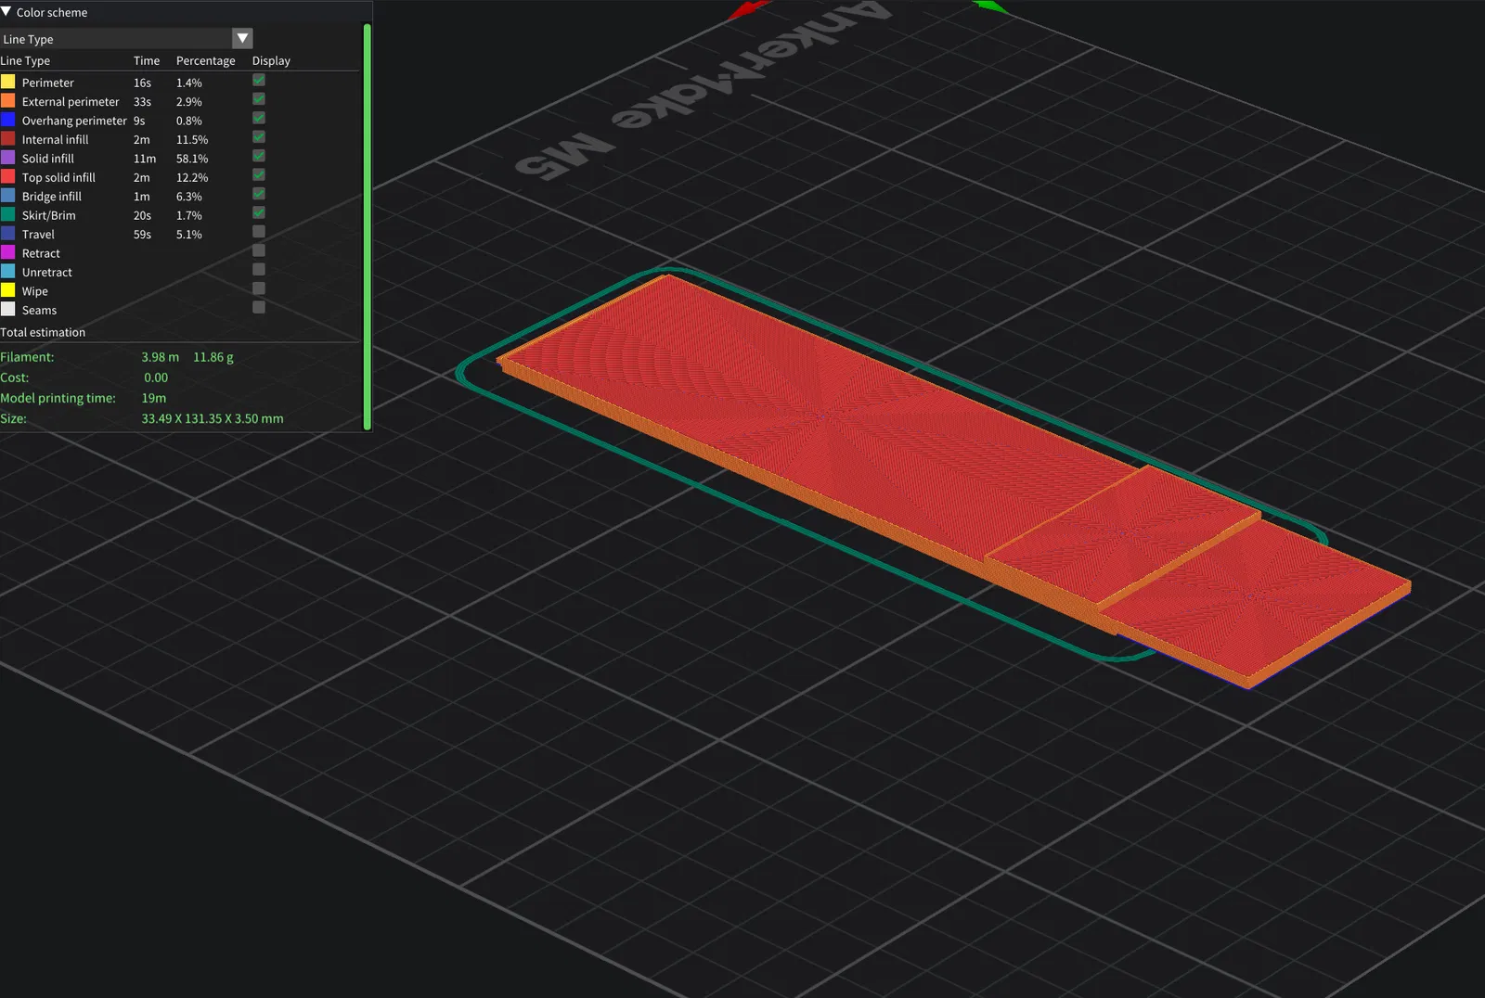Click the bright yellow Wipe swatch
1485x998 pixels.
coord(8,290)
